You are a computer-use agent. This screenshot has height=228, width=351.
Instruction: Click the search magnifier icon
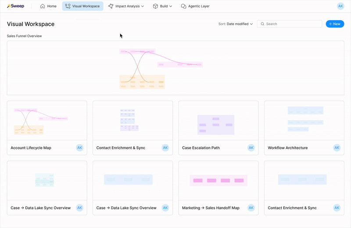262,24
